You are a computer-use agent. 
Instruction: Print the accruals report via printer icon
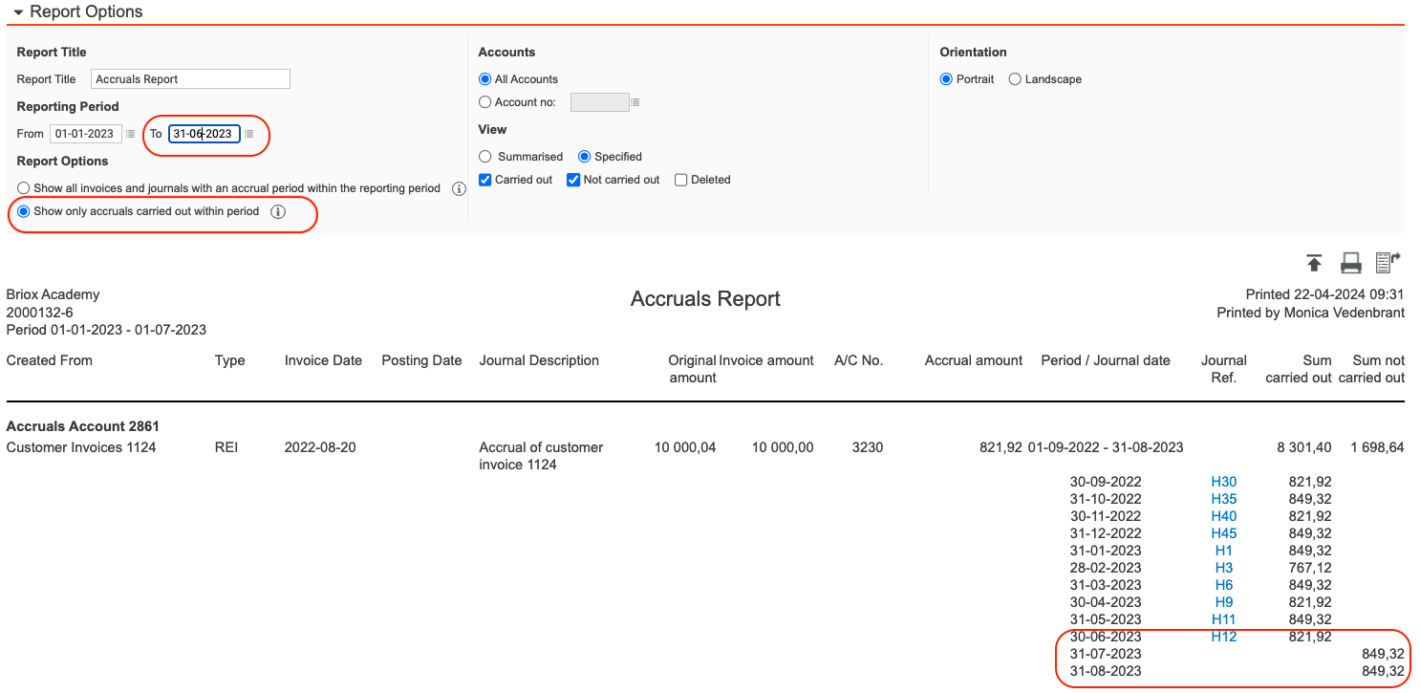pyautogui.click(x=1350, y=263)
